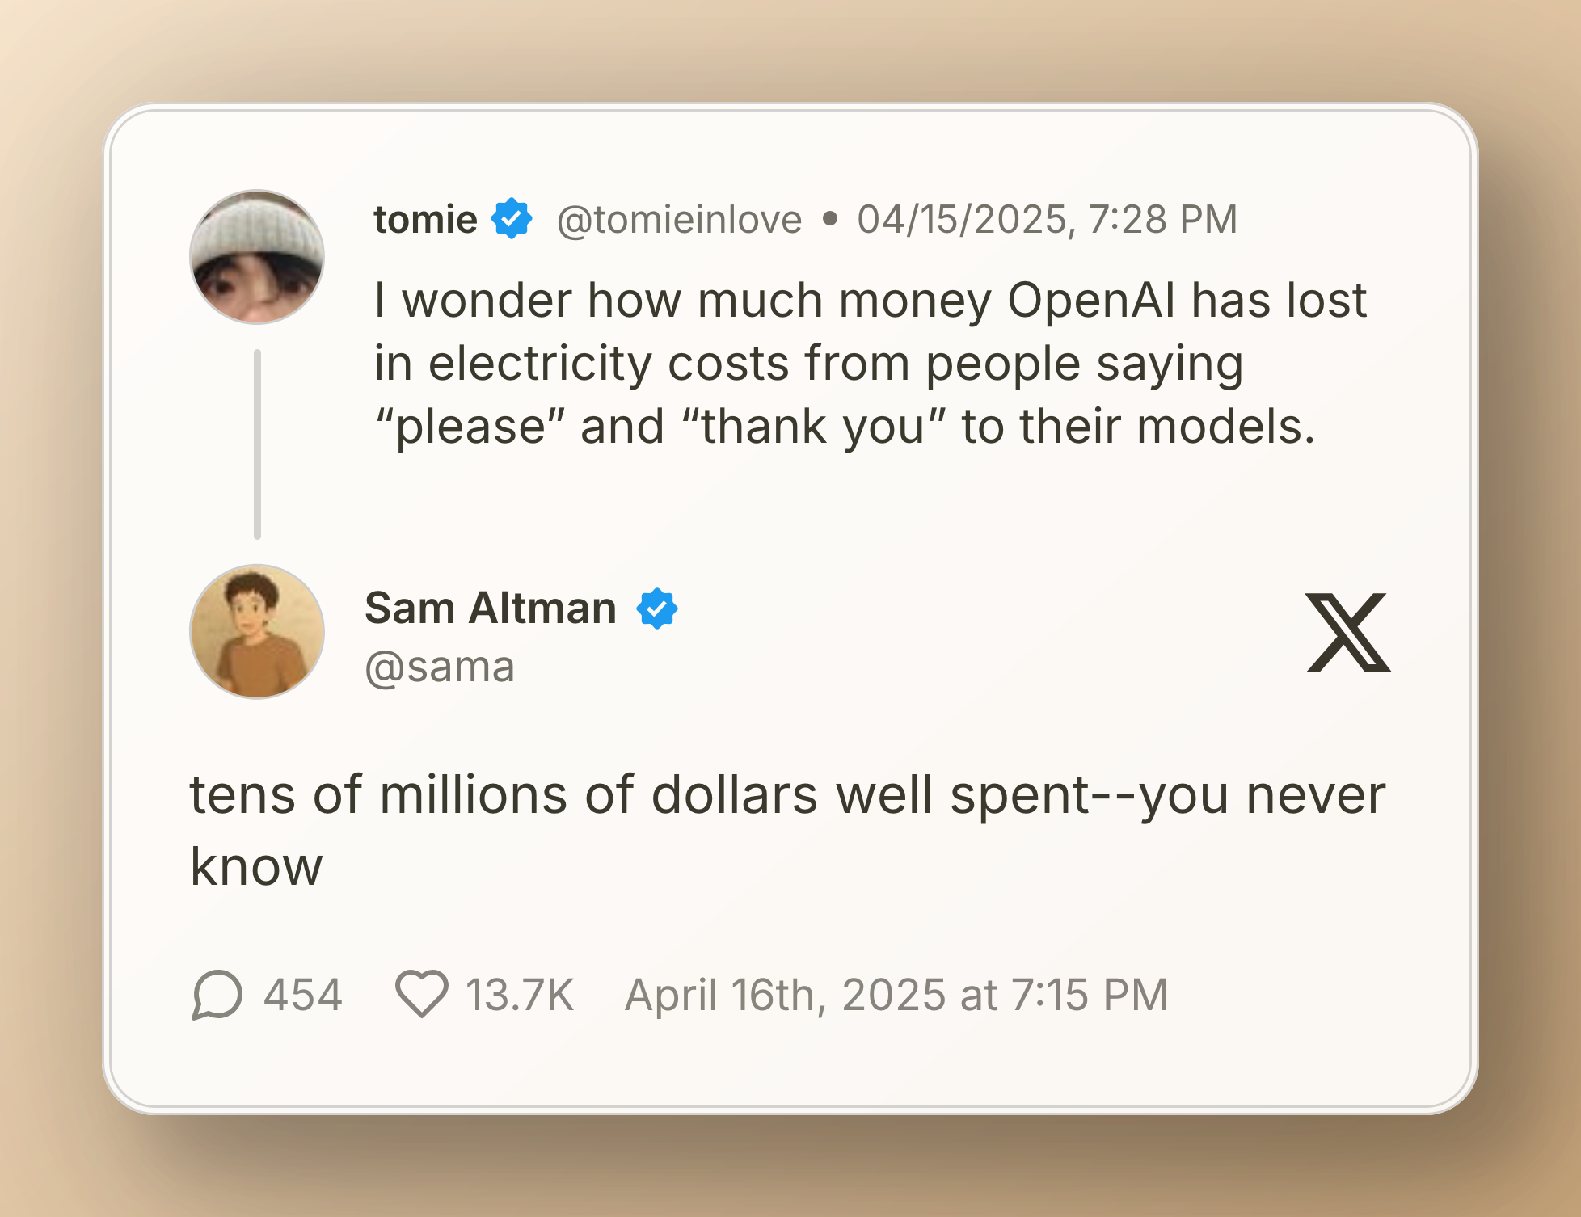Click the display name tomie
The width and height of the screenshot is (1581, 1217).
(x=425, y=219)
